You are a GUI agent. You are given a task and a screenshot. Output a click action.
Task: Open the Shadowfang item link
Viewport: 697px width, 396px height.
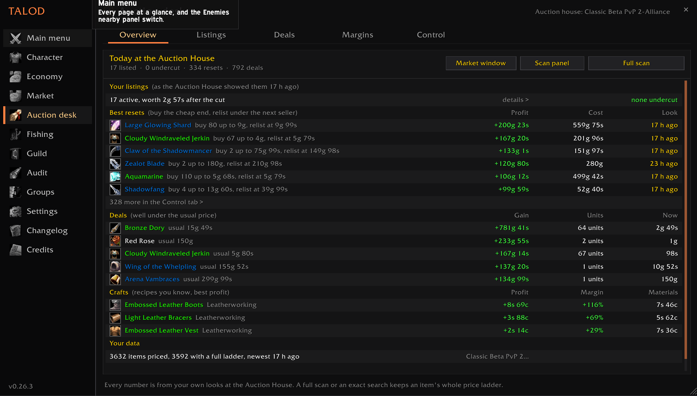[144, 189]
